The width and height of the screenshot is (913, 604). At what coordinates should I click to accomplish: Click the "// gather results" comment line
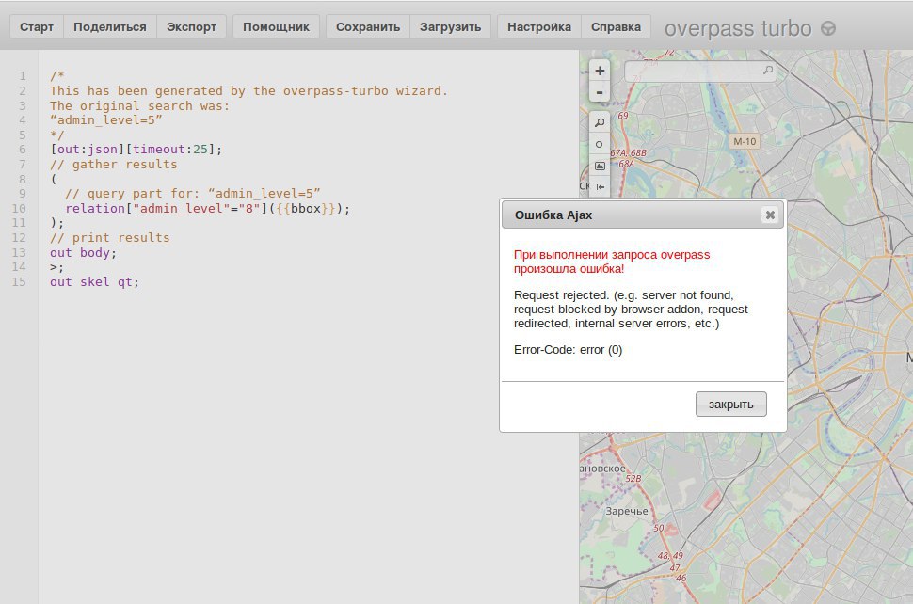(114, 164)
